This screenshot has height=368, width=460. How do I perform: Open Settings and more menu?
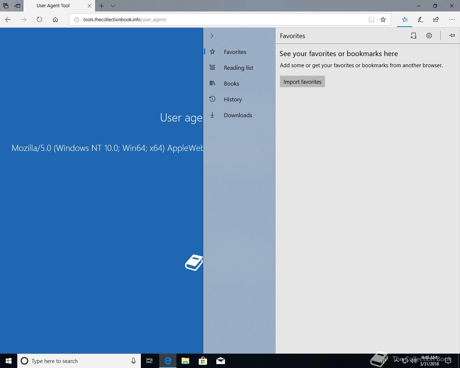point(452,19)
